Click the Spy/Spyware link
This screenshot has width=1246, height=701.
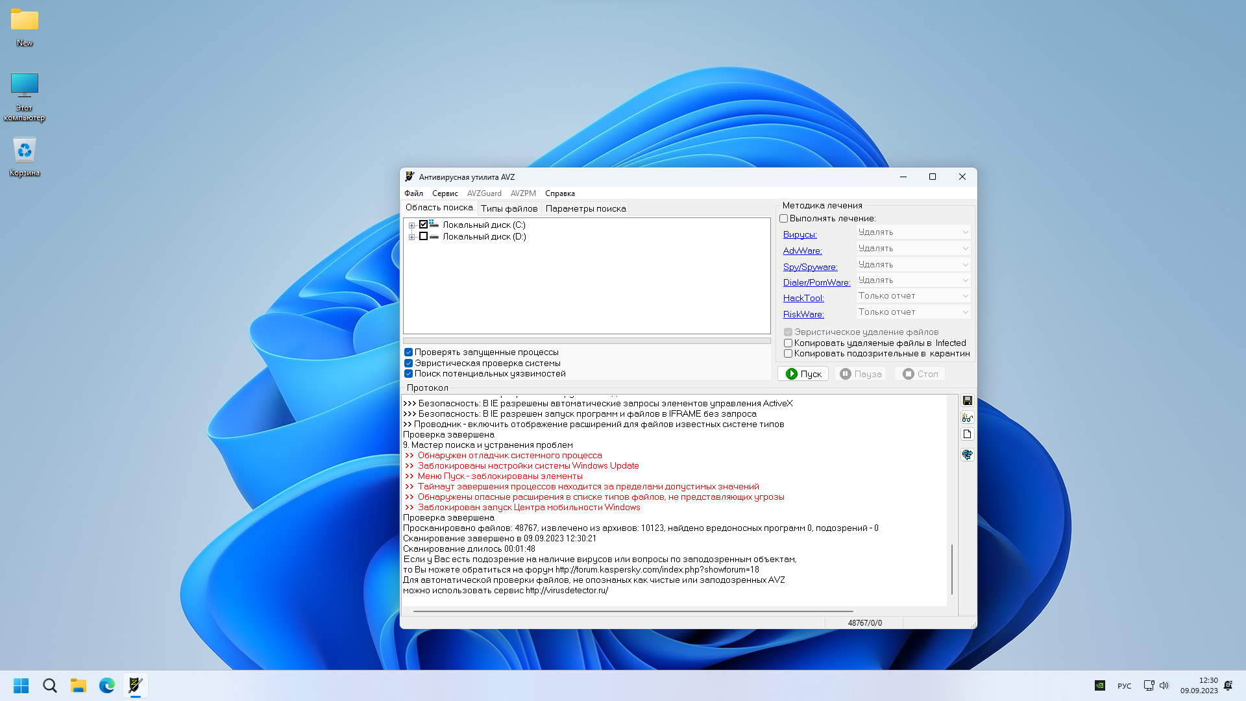click(x=809, y=267)
